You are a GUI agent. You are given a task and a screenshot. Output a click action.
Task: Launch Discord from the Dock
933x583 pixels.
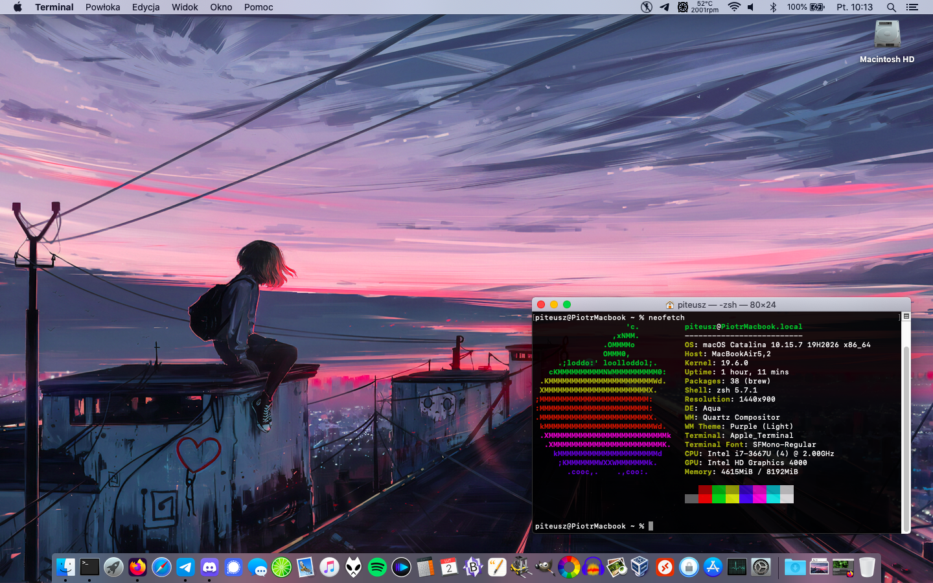[209, 567]
